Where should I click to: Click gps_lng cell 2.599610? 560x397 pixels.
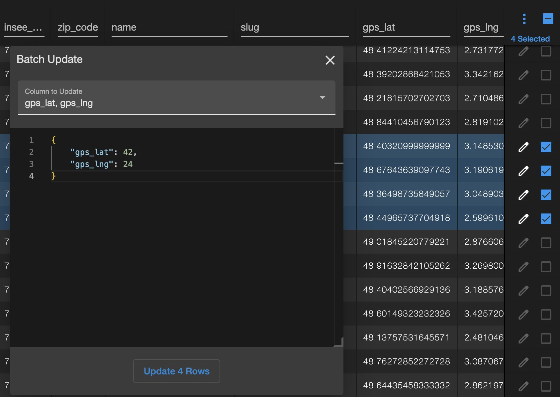(x=484, y=218)
